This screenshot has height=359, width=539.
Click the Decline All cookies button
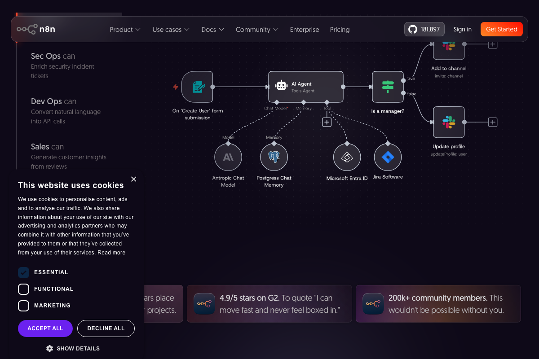click(106, 328)
